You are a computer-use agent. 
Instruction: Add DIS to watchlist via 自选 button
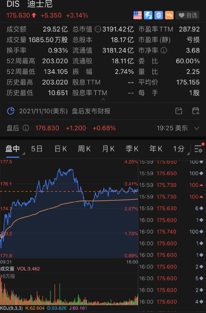pos(188,15)
